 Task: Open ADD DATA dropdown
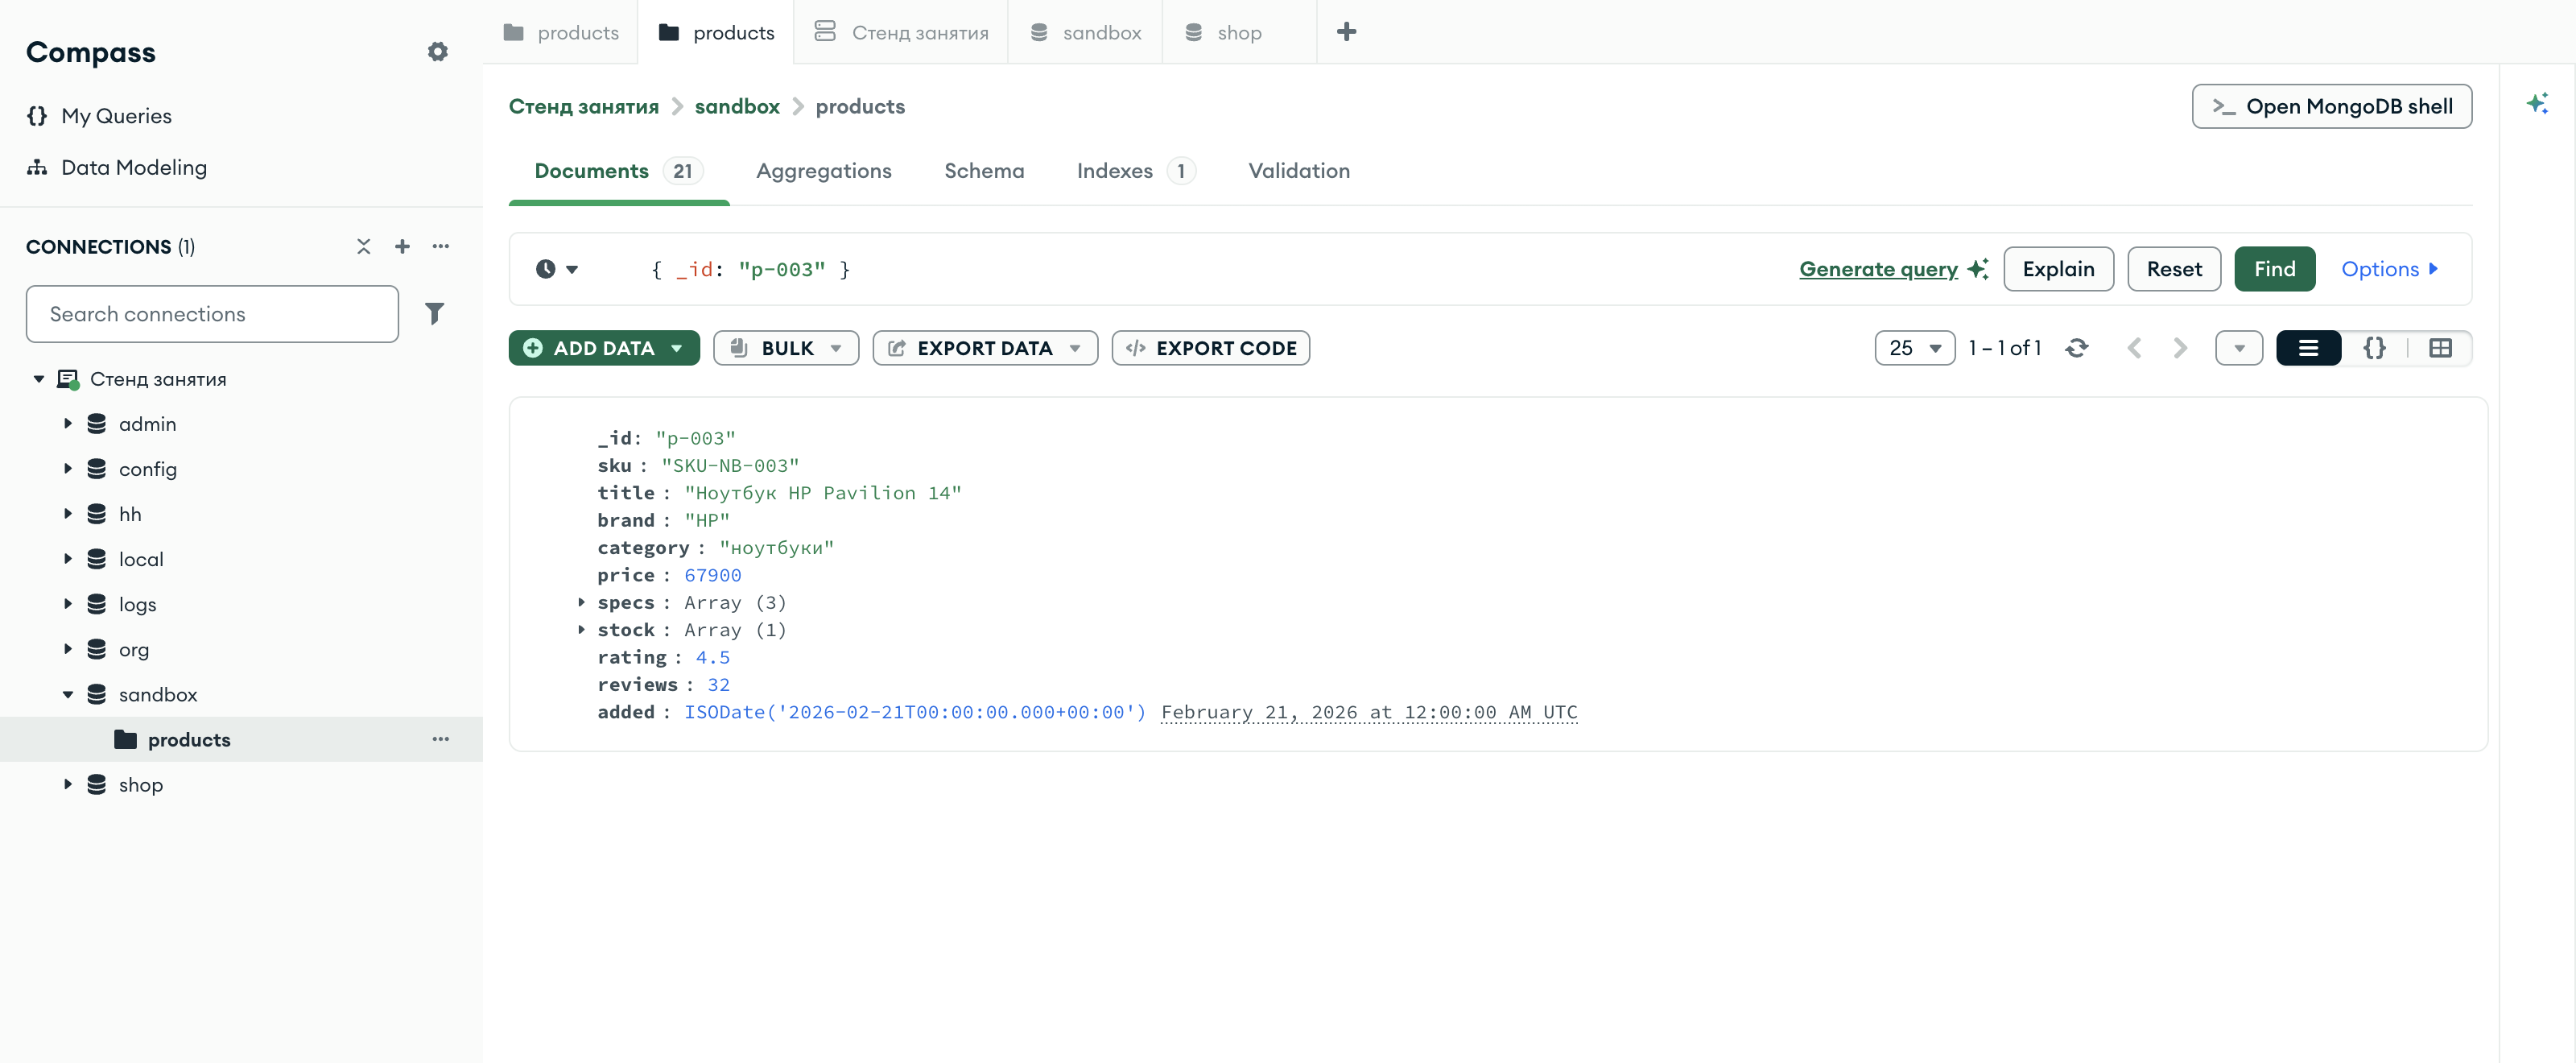tap(604, 348)
